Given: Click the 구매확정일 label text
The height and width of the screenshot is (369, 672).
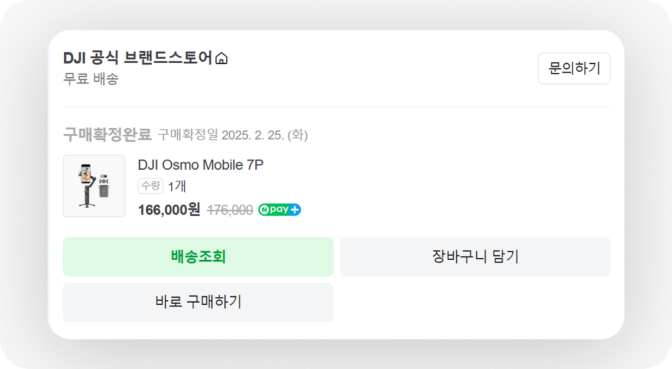Looking at the screenshot, I should click(189, 135).
